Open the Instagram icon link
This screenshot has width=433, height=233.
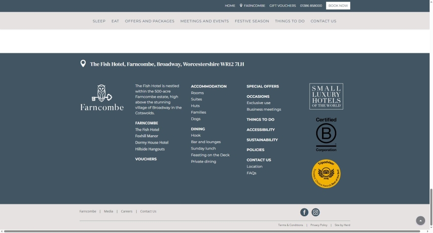point(315,212)
